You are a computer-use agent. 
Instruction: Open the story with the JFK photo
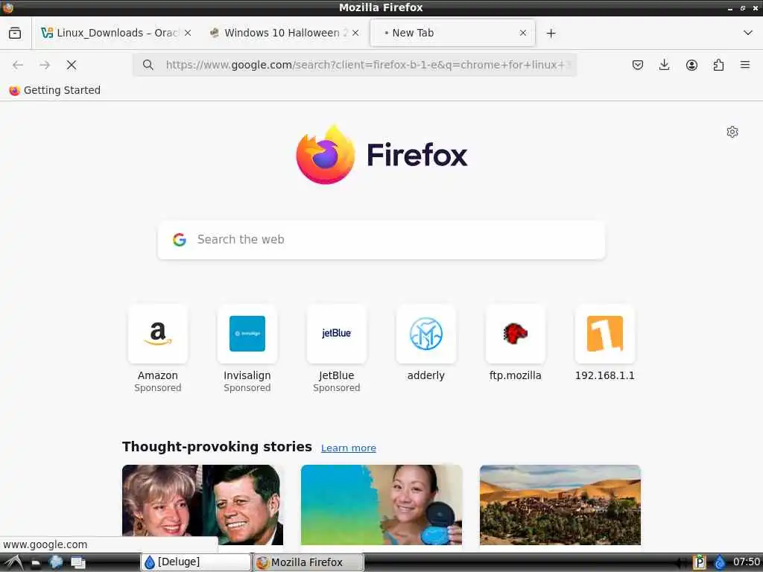pyautogui.click(x=203, y=505)
